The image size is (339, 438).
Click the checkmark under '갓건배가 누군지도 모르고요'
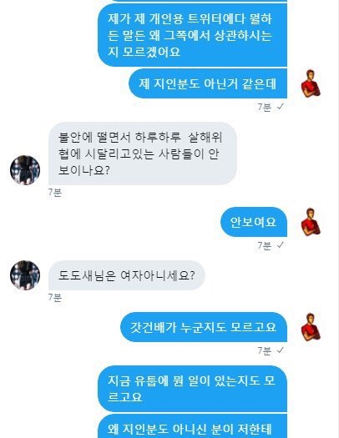coord(280,350)
